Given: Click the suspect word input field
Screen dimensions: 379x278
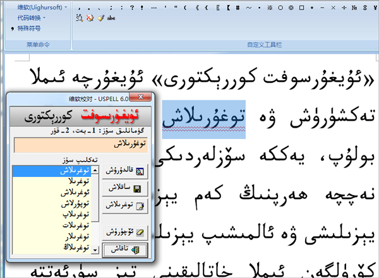Looking at the screenshot, I should 81,145.
